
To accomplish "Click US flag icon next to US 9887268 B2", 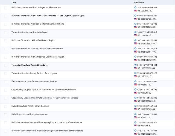I will tap(136, 93).
